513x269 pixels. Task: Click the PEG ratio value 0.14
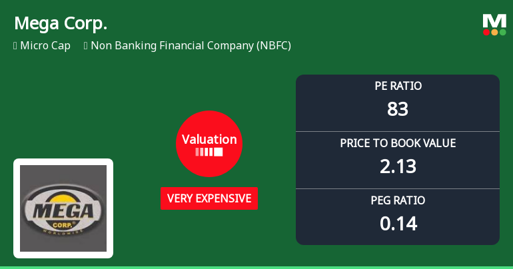[398, 224]
